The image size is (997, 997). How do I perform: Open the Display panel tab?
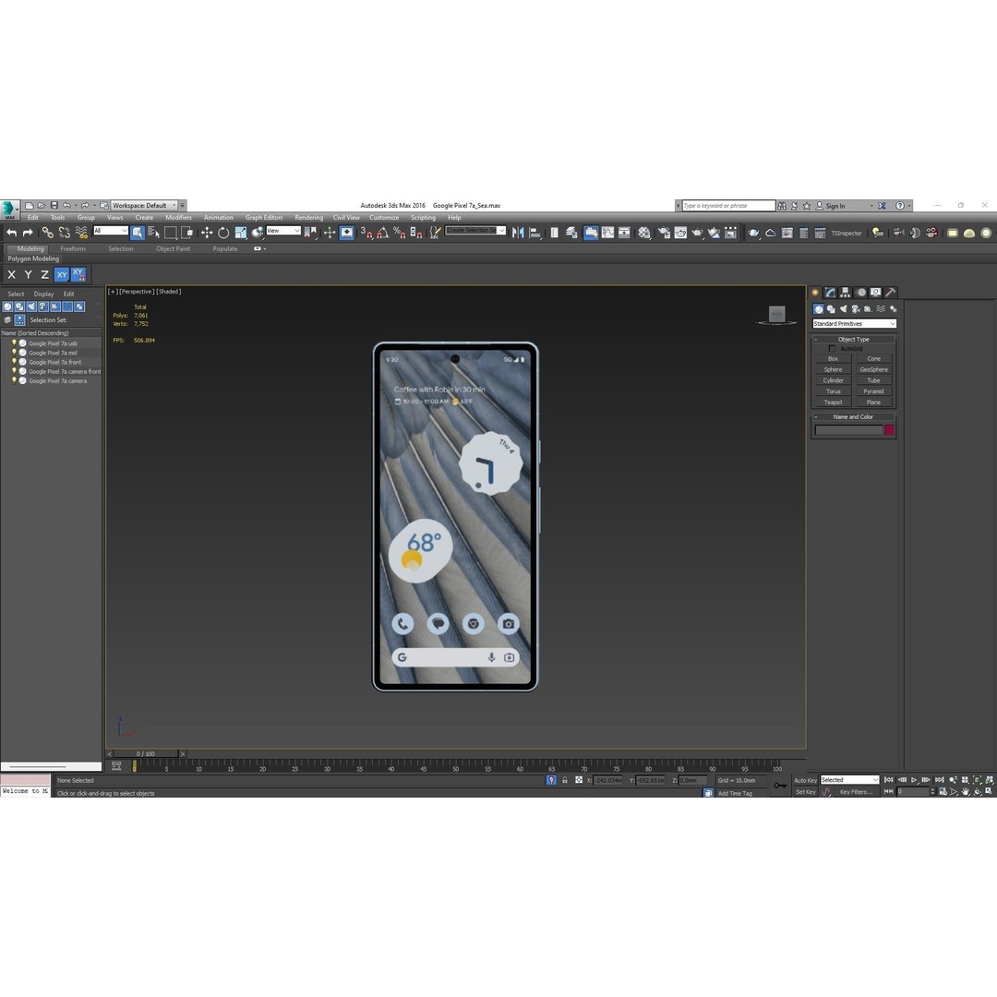pos(875,293)
